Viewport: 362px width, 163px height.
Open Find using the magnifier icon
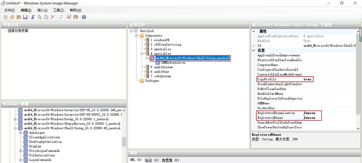[x=61, y=17]
